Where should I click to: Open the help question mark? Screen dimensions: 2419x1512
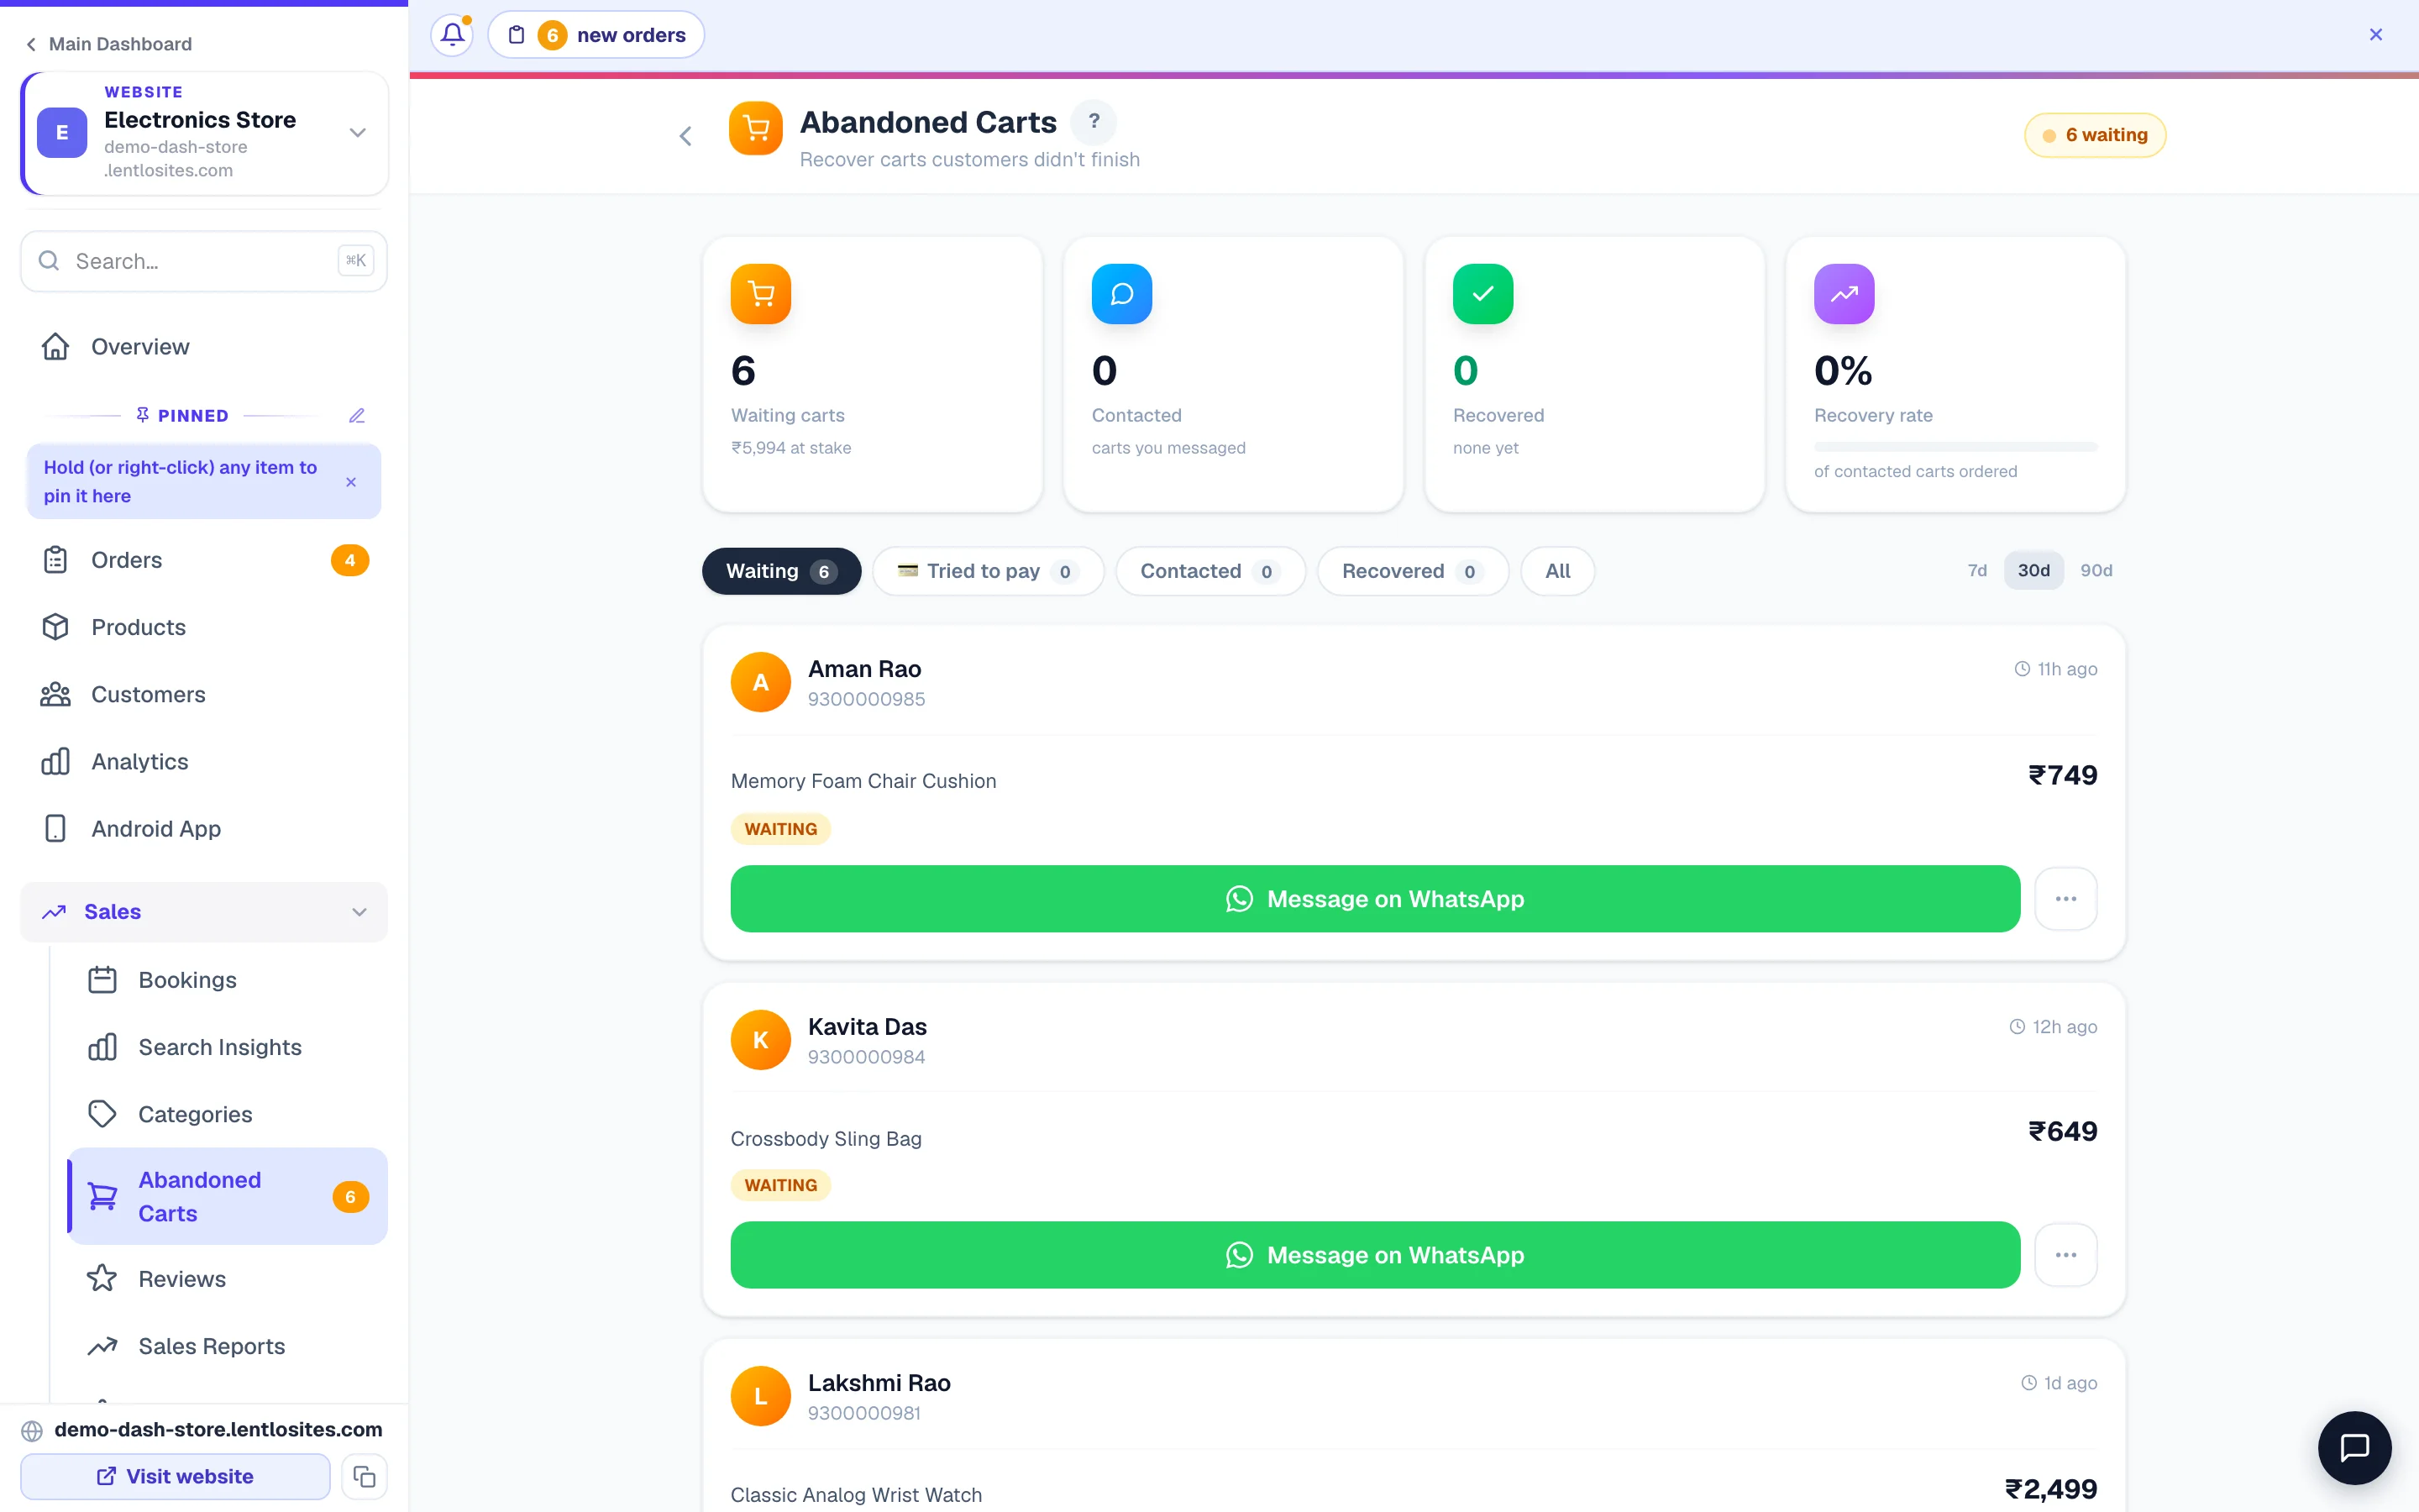point(1094,122)
